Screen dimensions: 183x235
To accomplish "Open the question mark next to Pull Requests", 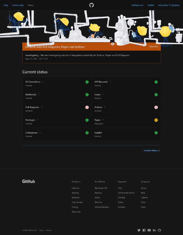I will [42, 107].
